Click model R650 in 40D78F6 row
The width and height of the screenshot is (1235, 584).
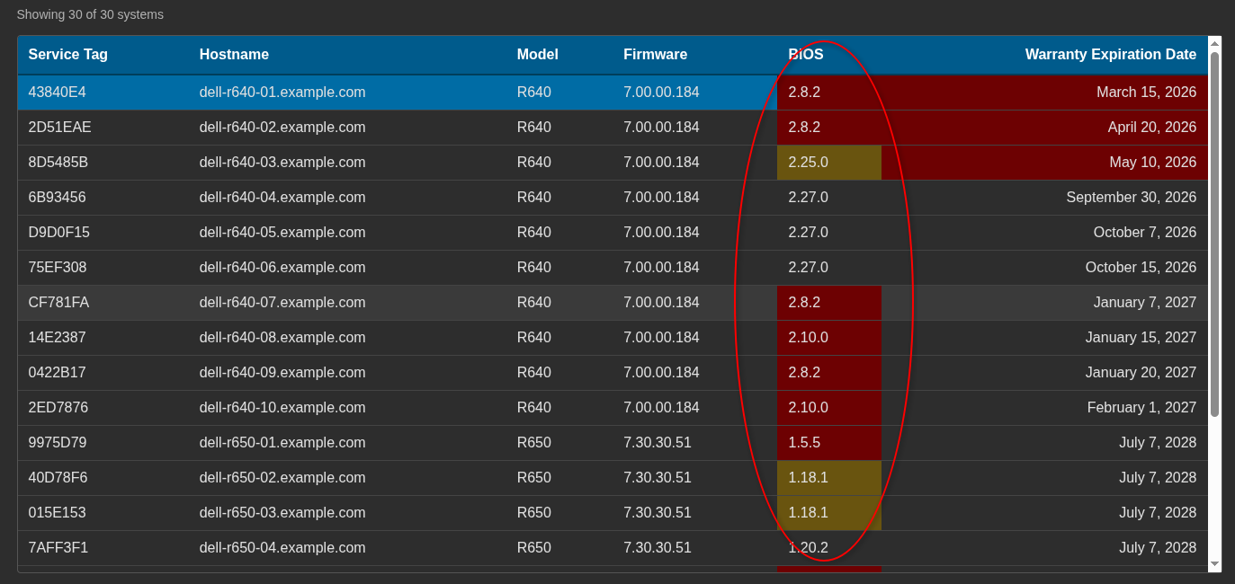point(534,478)
